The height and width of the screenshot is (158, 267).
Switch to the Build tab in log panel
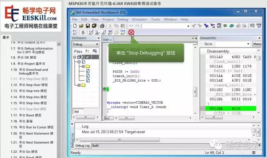(x=95, y=146)
